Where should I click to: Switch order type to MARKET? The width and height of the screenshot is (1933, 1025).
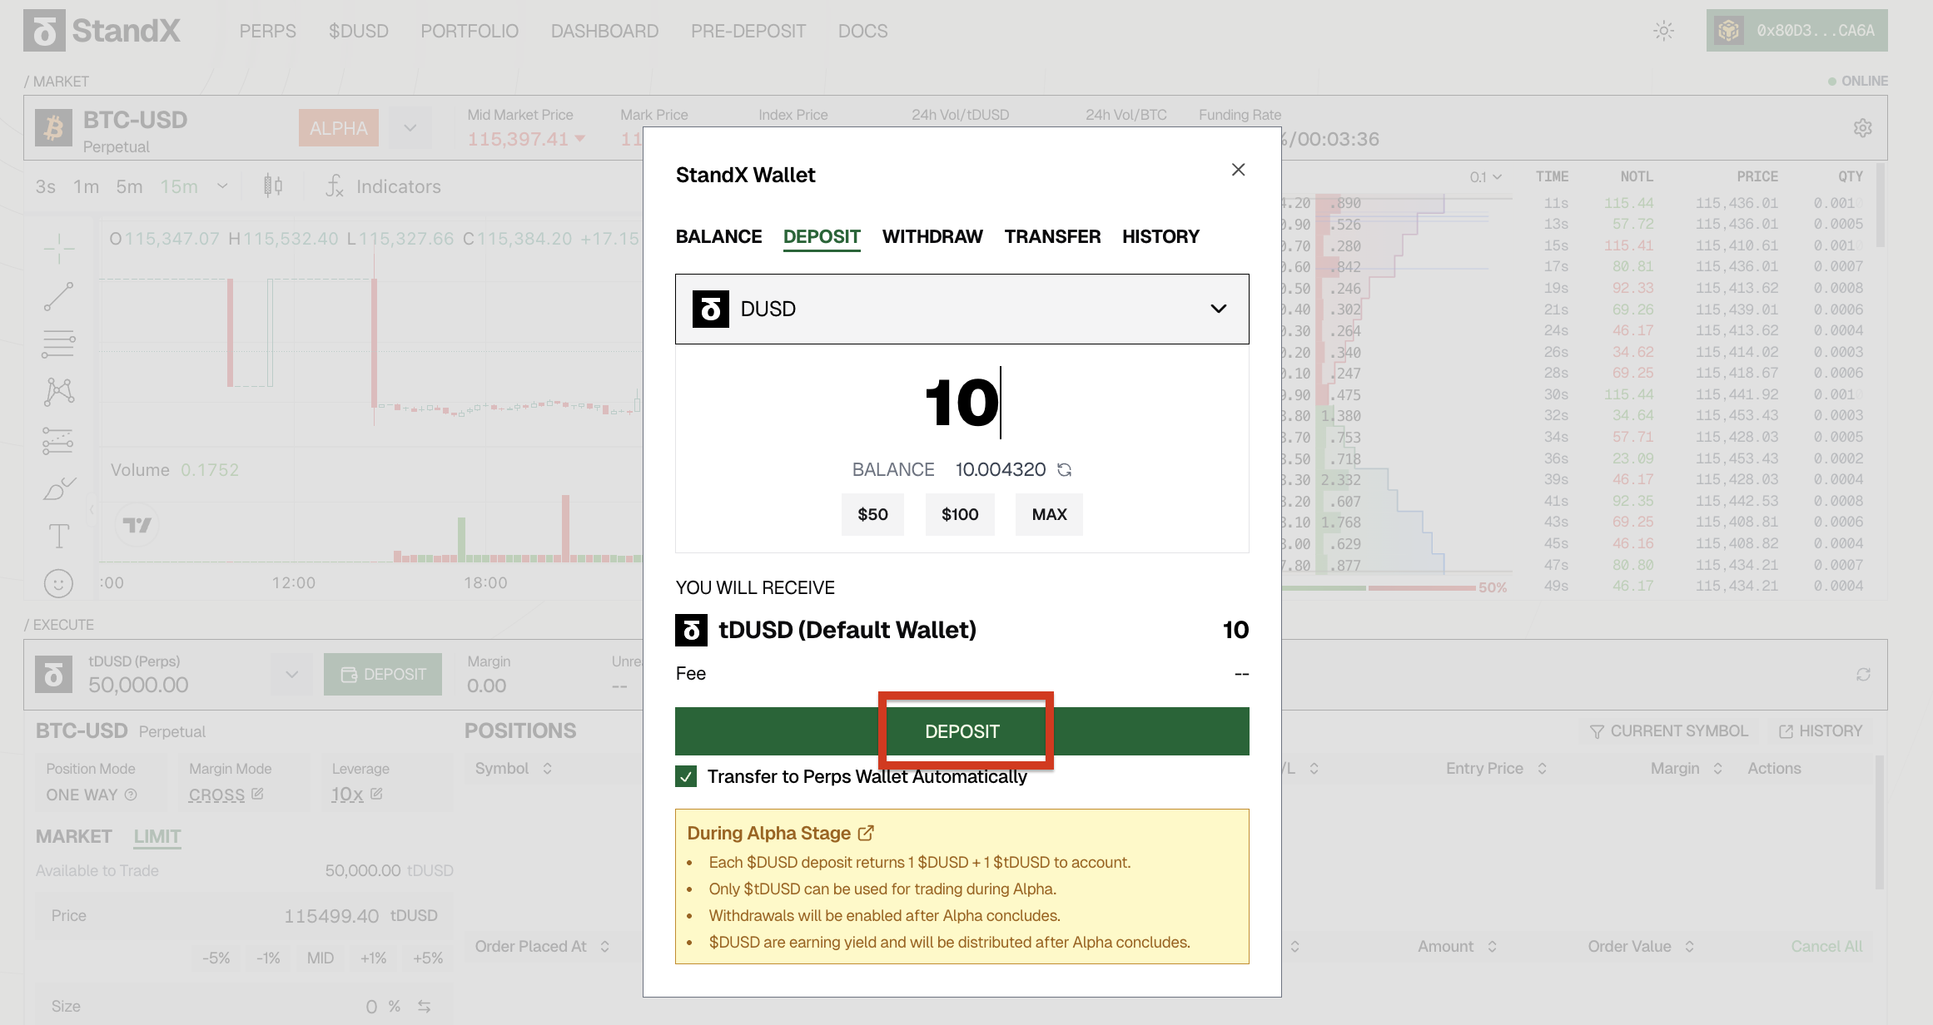pos(73,836)
